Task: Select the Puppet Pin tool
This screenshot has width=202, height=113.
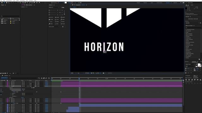Action: pyautogui.click(x=39, y=3)
